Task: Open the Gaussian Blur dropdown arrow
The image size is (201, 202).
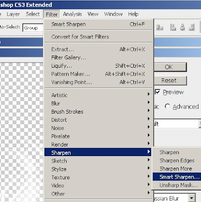Action: (x=191, y=198)
